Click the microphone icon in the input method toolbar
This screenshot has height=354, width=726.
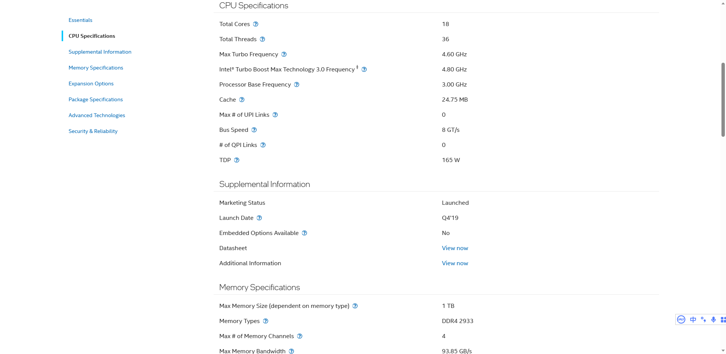click(x=714, y=320)
